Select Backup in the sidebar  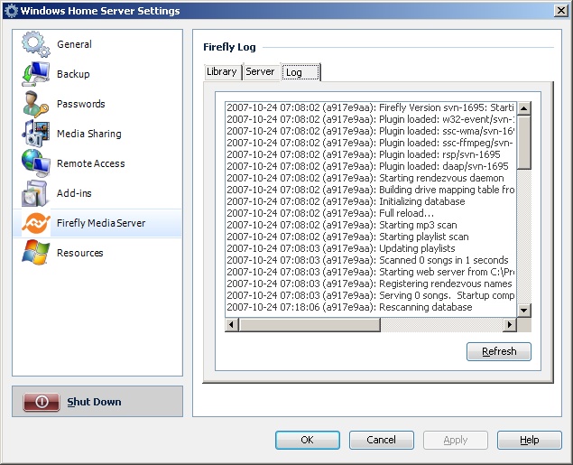pyautogui.click(x=97, y=74)
